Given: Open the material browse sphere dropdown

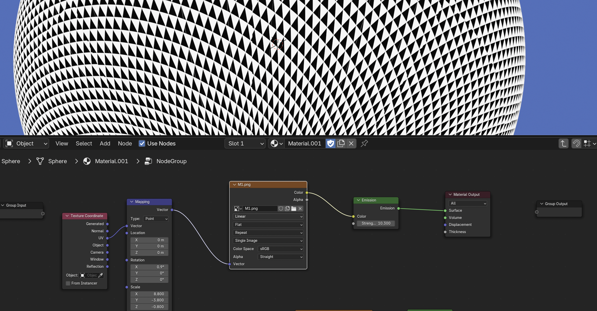Looking at the screenshot, I should (277, 143).
